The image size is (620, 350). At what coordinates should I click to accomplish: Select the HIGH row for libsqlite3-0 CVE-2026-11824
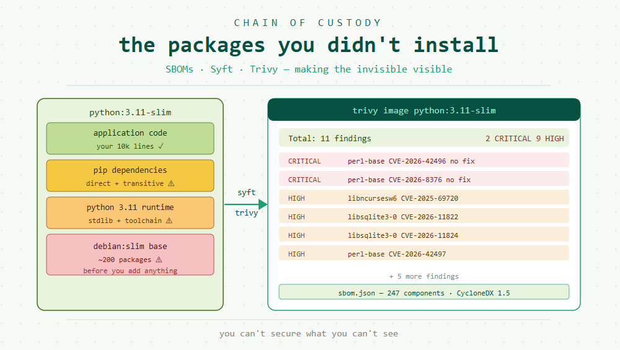tap(424, 234)
